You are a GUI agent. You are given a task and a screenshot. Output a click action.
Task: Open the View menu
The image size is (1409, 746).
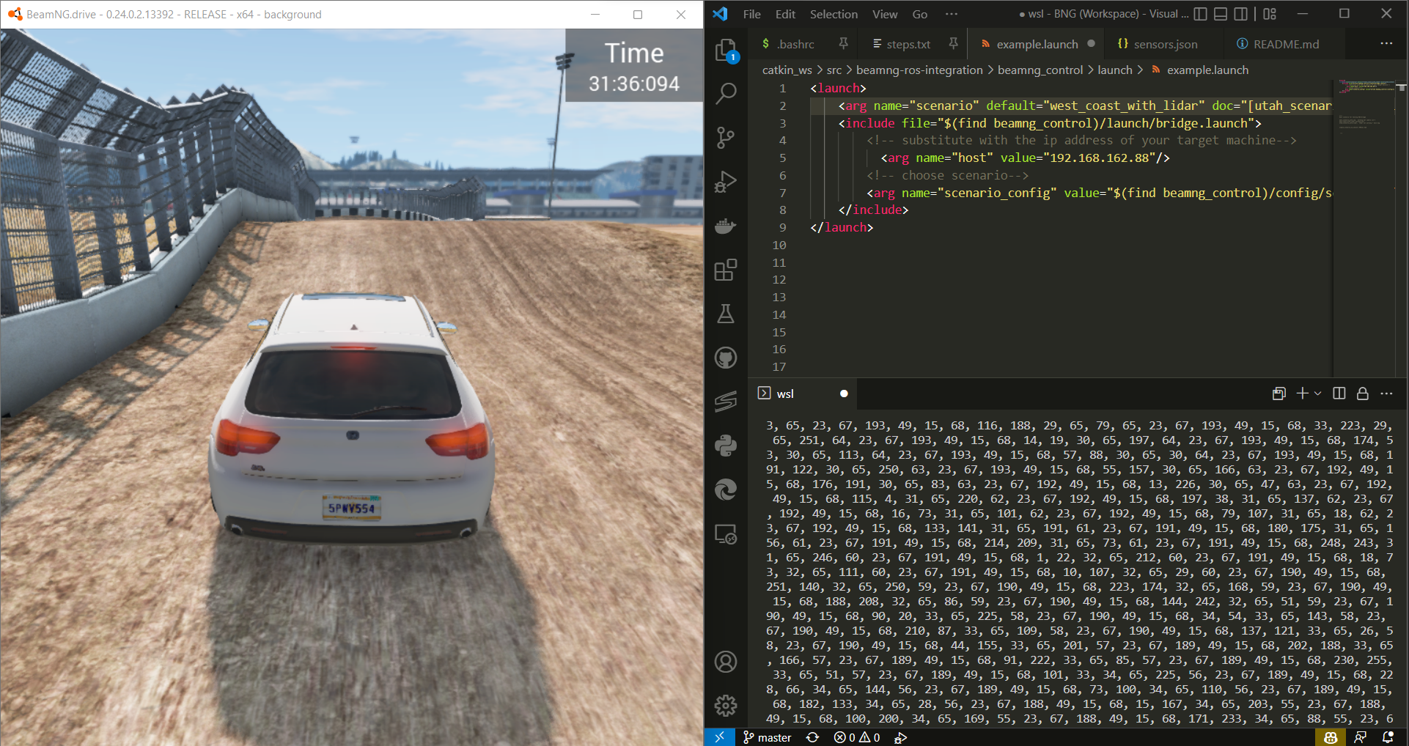tap(885, 14)
